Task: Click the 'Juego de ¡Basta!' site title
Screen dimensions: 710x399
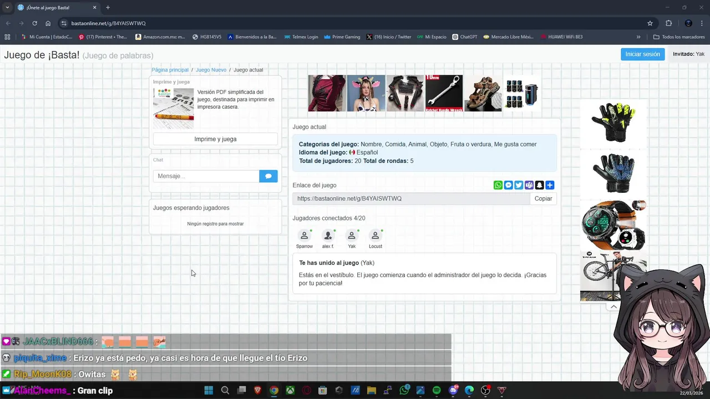Action: [x=42, y=55]
